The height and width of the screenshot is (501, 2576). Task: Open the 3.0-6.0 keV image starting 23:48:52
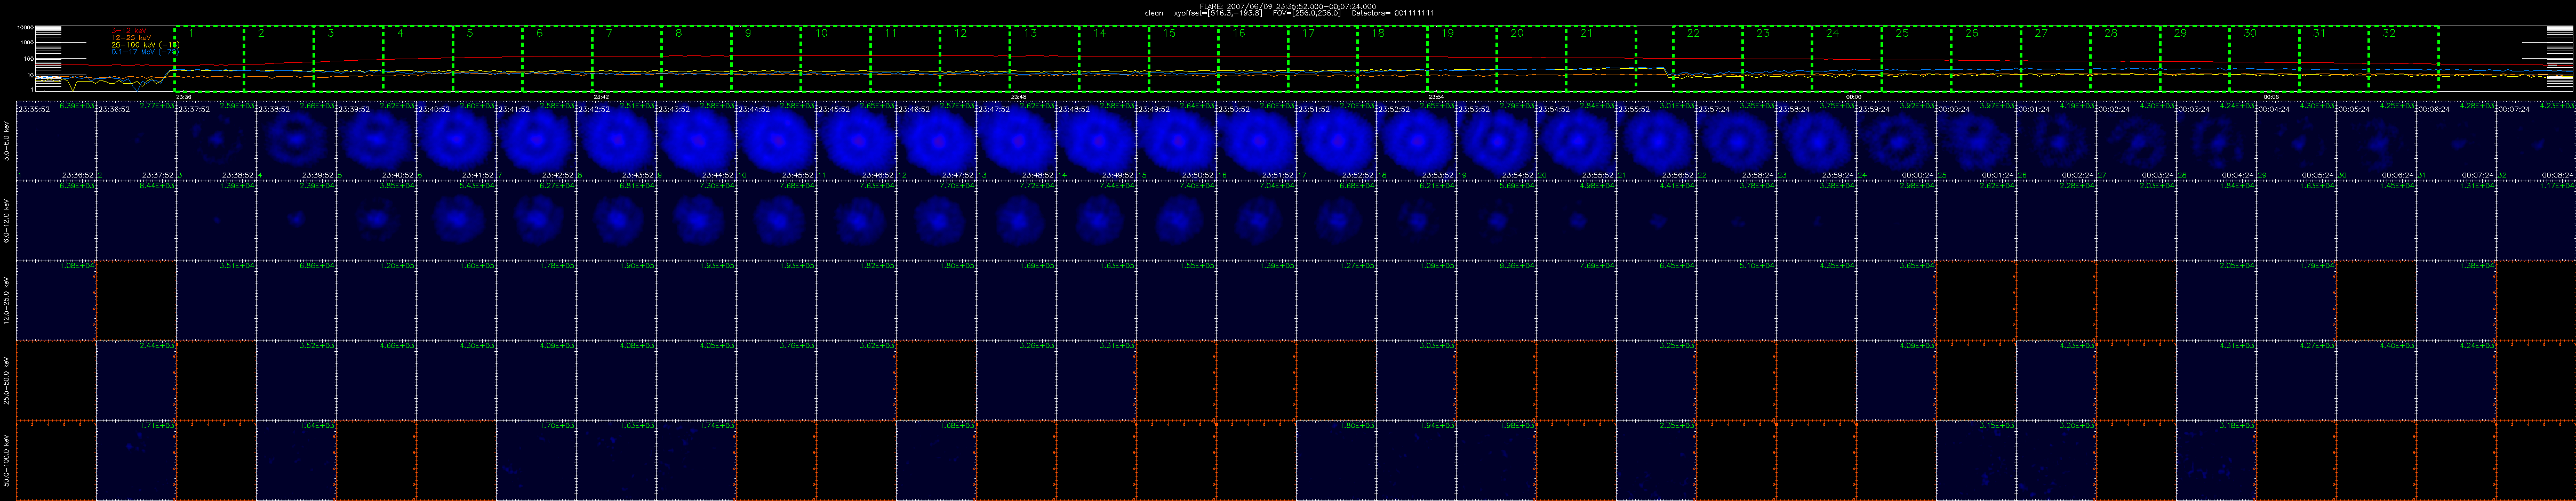(x=1096, y=141)
